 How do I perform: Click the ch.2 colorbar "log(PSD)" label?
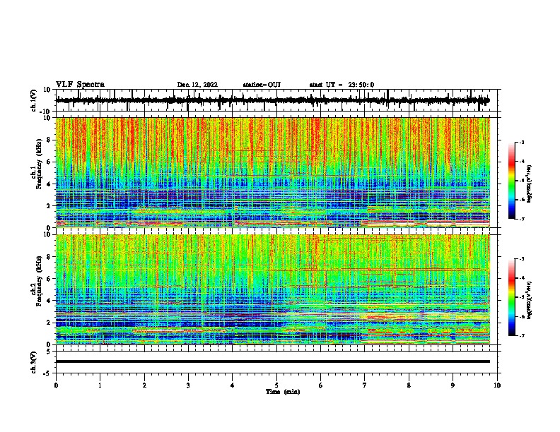point(530,300)
